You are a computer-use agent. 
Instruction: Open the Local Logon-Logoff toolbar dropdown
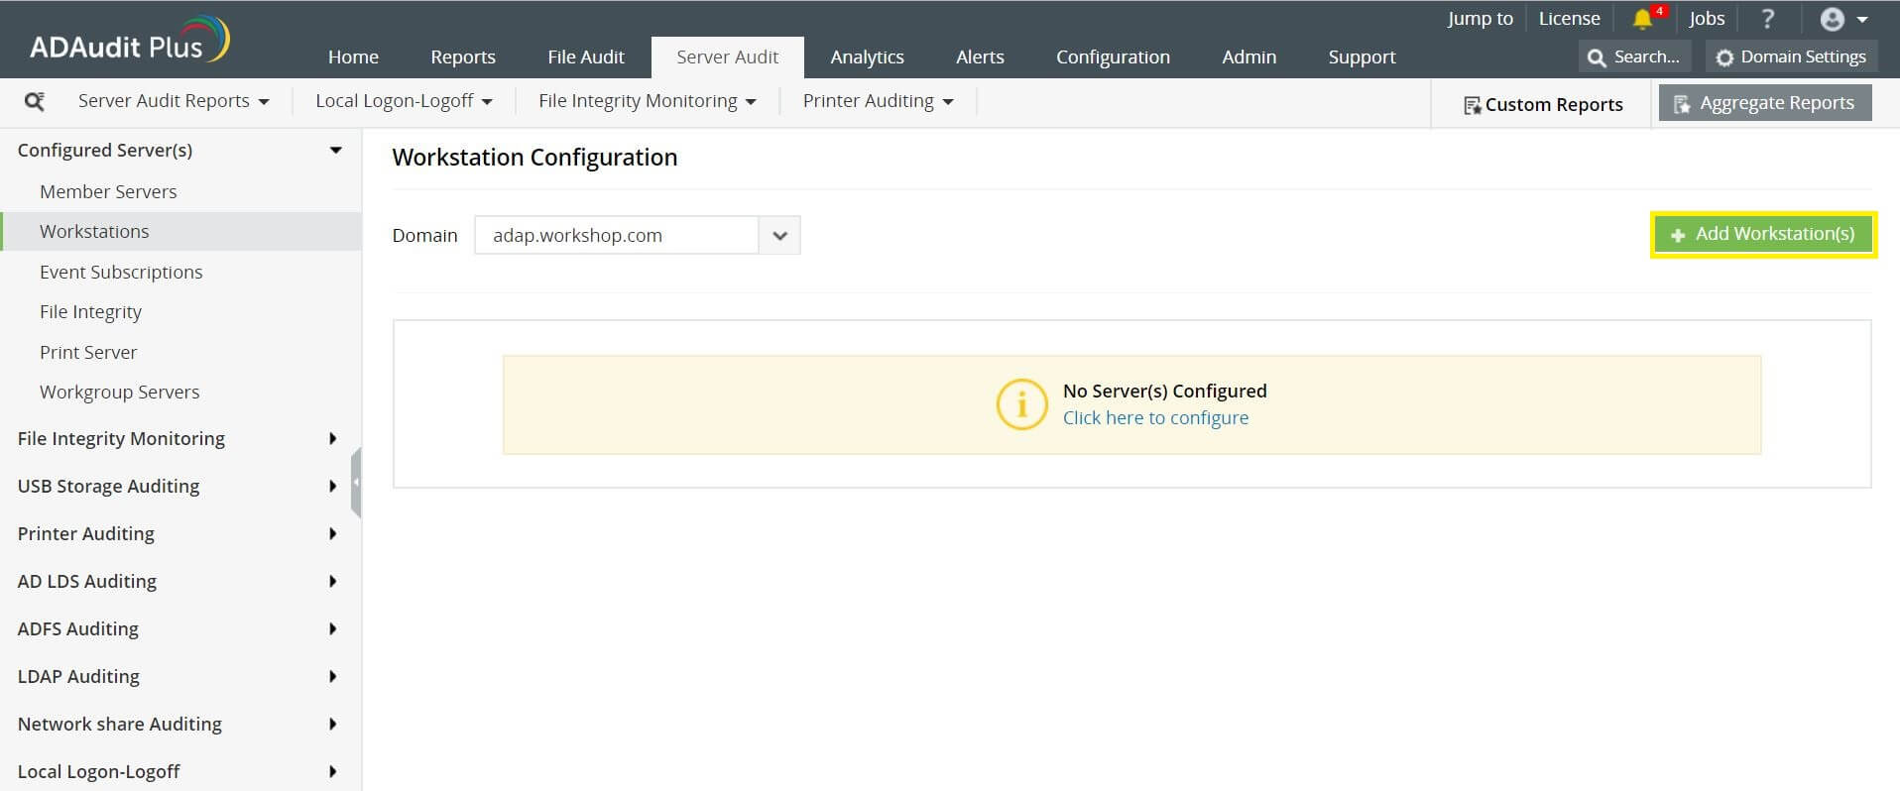coord(404,101)
